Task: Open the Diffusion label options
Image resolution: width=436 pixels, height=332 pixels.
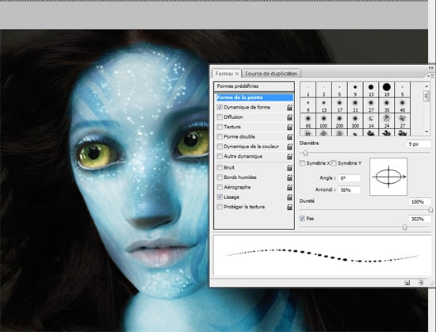Action: [233, 117]
